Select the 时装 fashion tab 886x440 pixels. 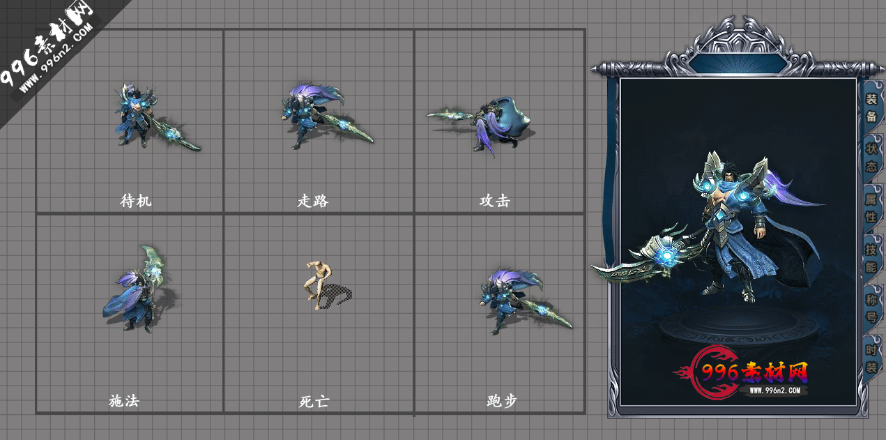pyautogui.click(x=871, y=358)
